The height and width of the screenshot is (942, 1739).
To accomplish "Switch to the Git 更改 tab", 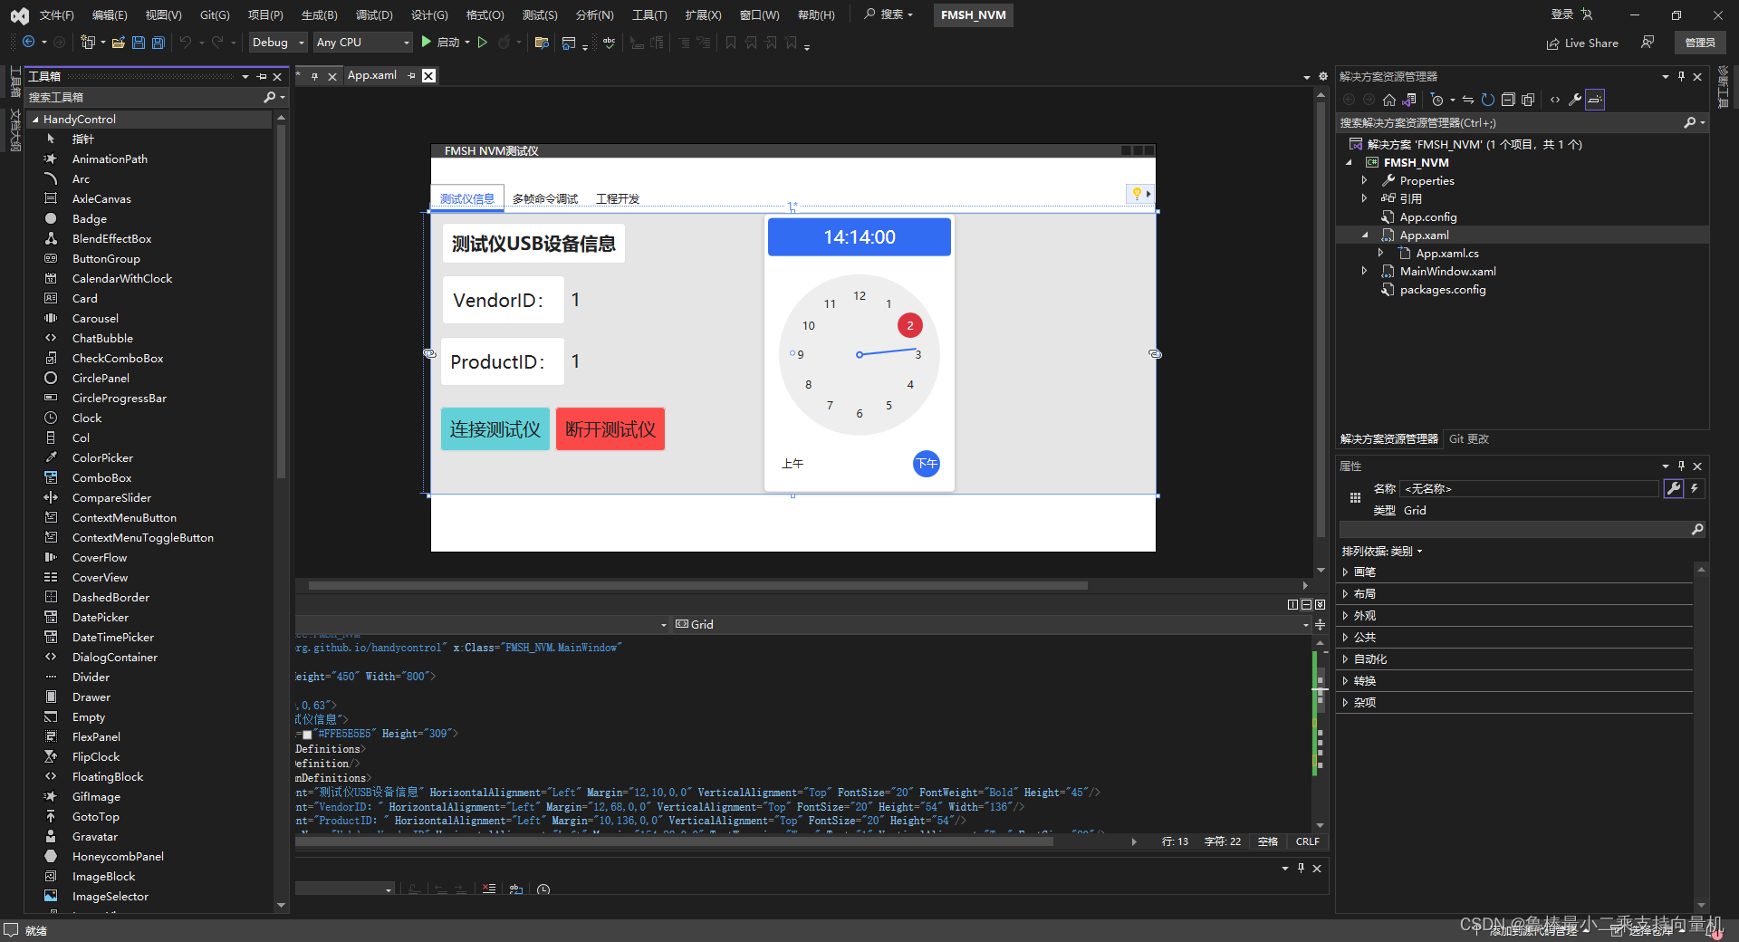I will tap(1469, 438).
